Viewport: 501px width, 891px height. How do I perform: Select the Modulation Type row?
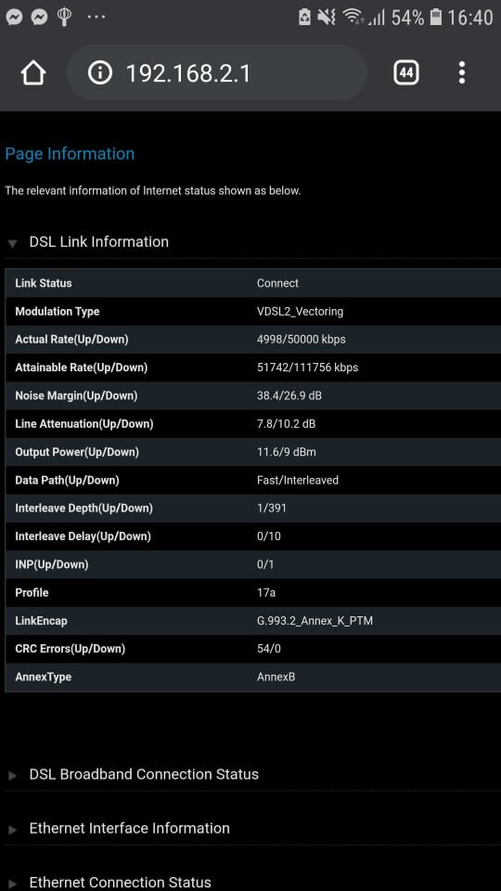[252, 312]
